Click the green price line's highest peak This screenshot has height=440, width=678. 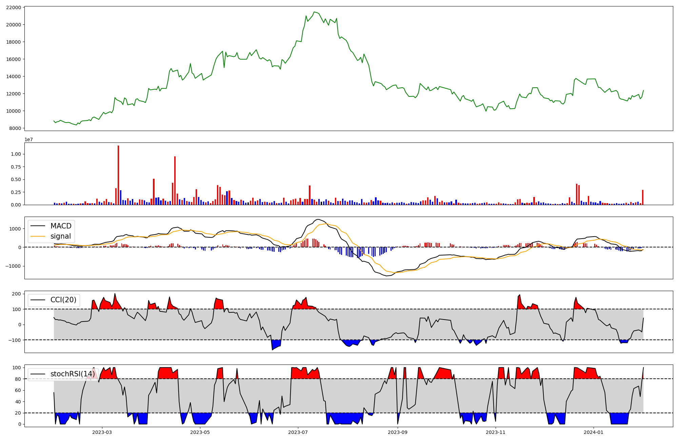(314, 12)
